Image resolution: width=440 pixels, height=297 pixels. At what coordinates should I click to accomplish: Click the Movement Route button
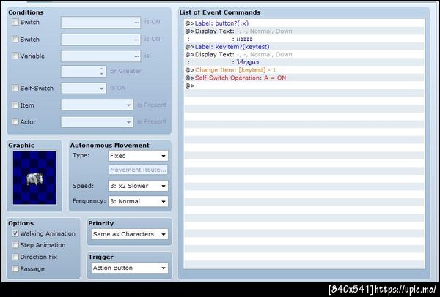click(x=138, y=170)
